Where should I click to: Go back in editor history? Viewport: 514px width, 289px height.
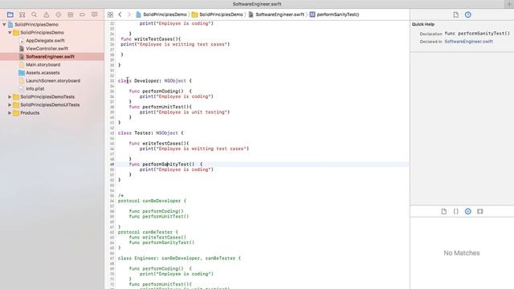(120, 14)
